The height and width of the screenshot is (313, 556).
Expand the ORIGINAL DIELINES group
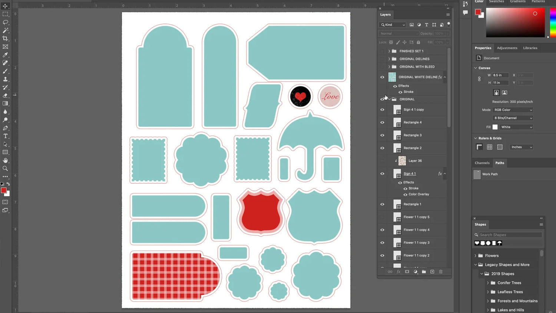(389, 59)
